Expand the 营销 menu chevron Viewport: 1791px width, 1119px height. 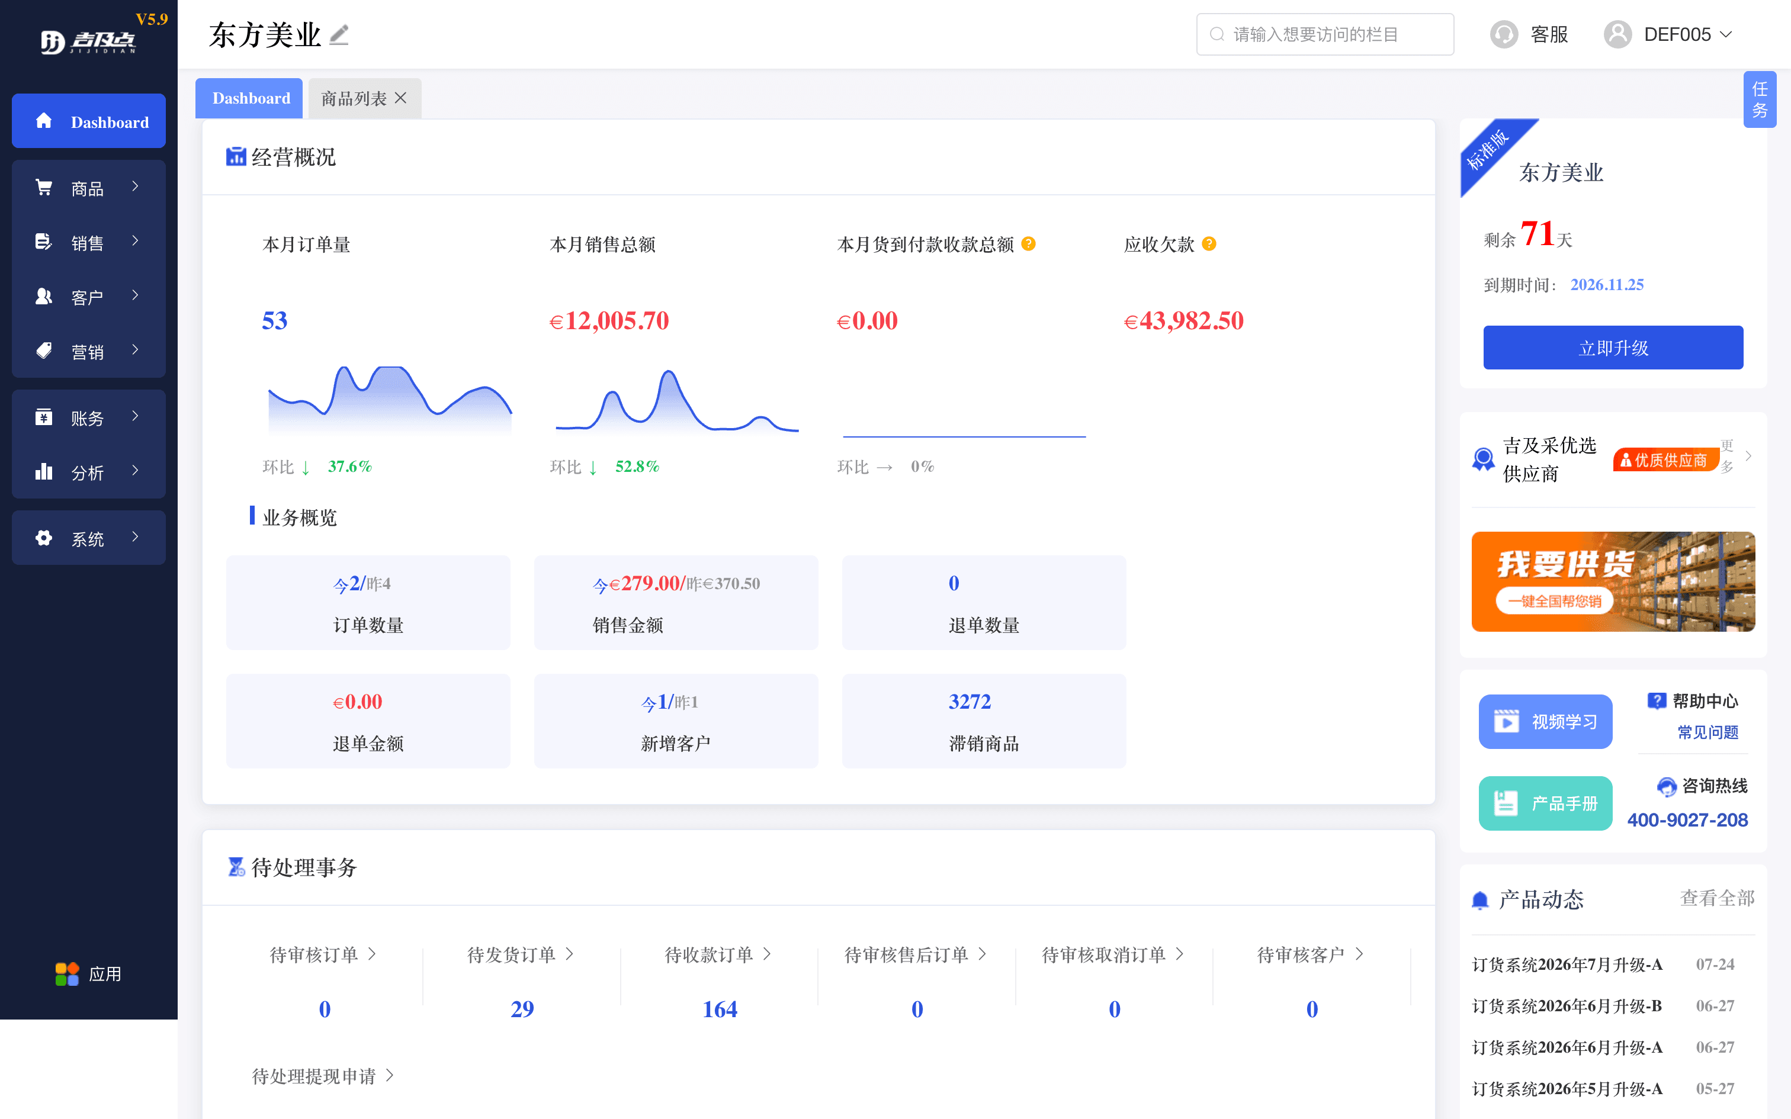click(134, 349)
